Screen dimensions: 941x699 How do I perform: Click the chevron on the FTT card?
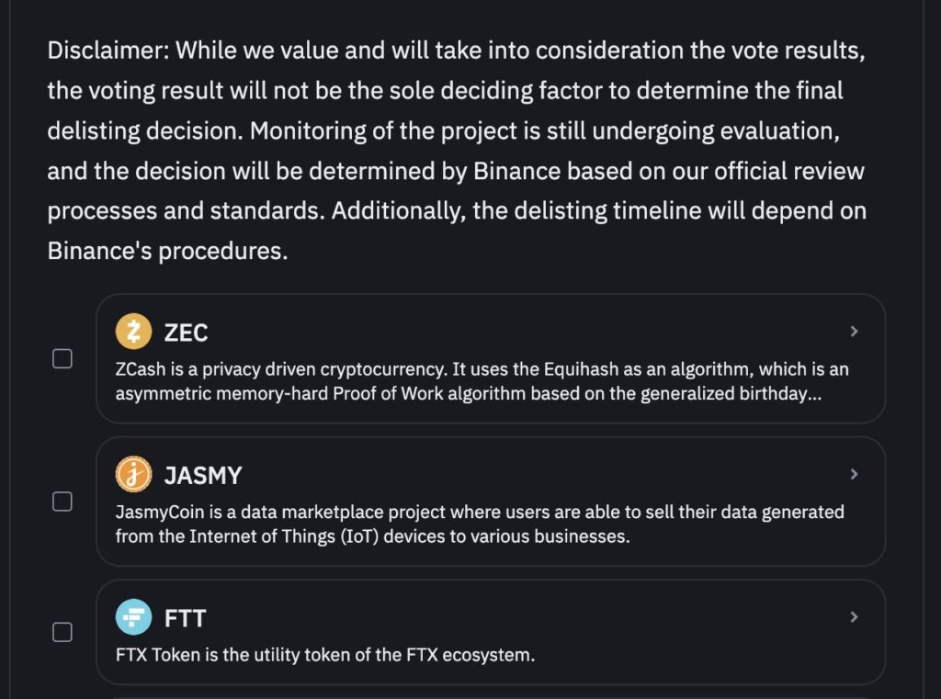[854, 616]
